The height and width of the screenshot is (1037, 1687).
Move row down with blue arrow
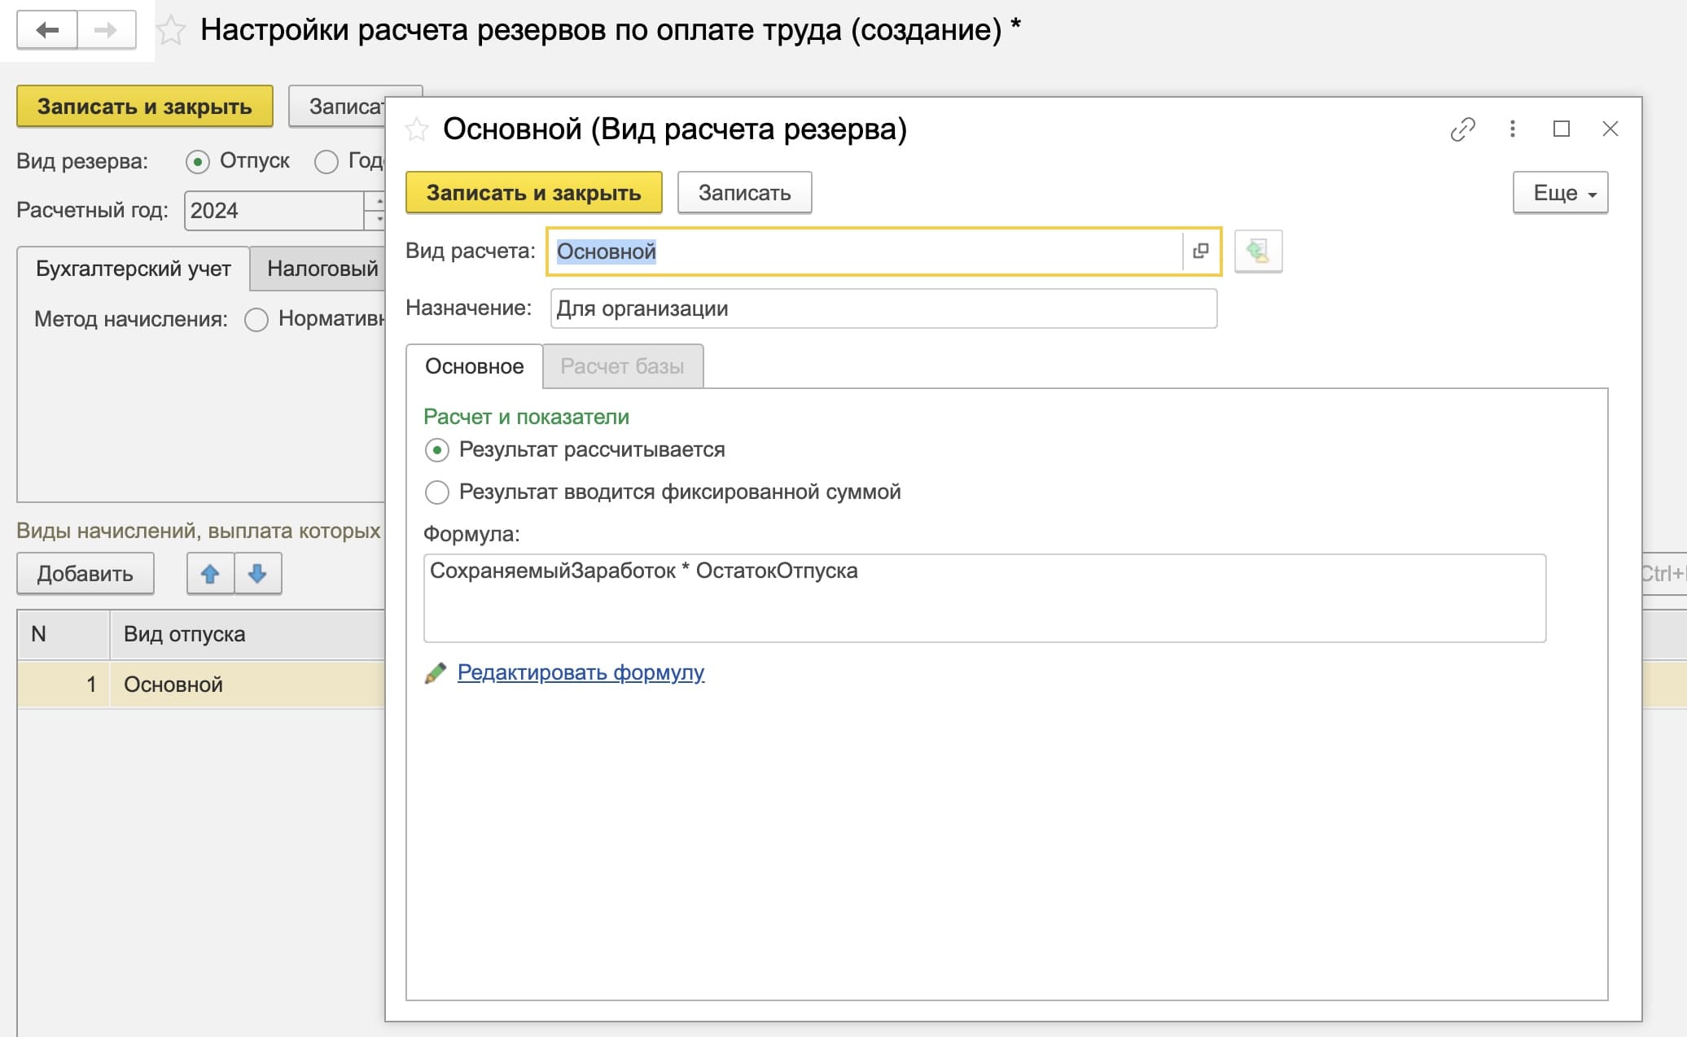(257, 574)
